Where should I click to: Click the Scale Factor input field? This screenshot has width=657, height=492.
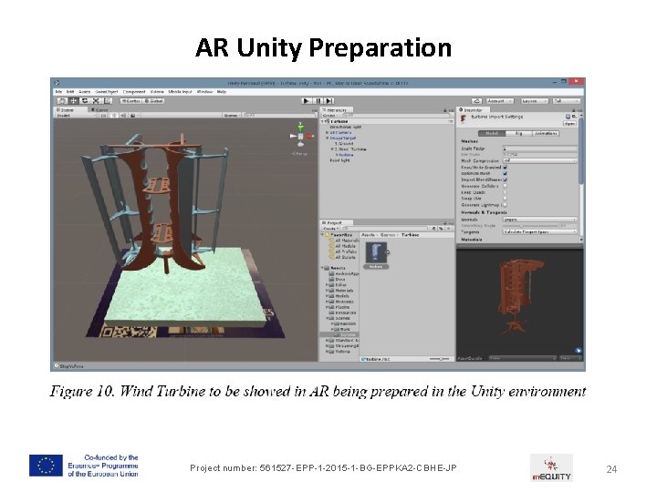(x=539, y=149)
